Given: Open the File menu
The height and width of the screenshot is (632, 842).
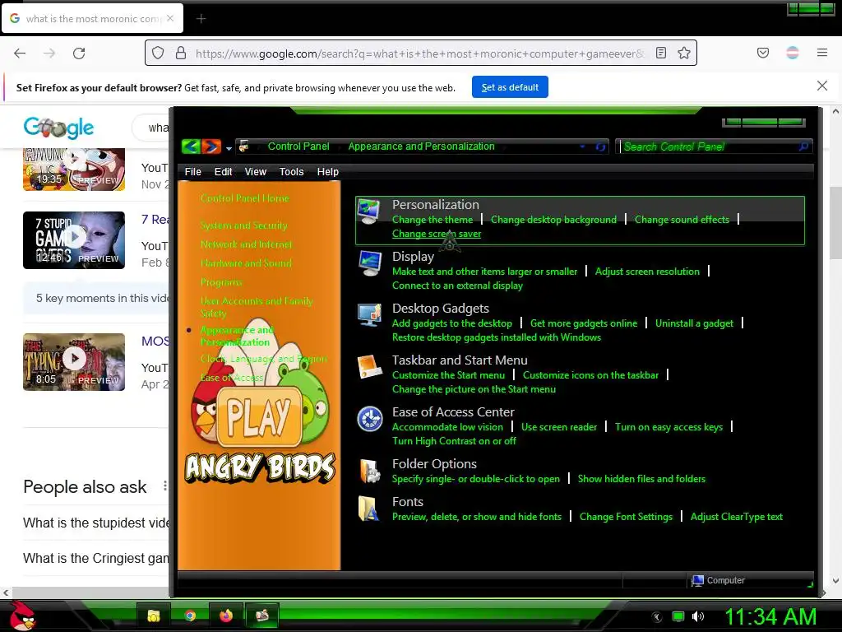Looking at the screenshot, I should [x=192, y=171].
